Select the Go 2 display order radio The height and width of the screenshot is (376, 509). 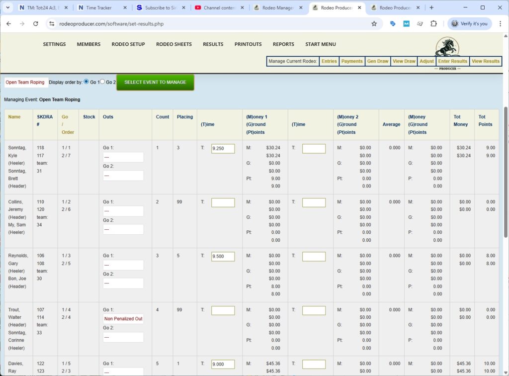tap(101, 82)
